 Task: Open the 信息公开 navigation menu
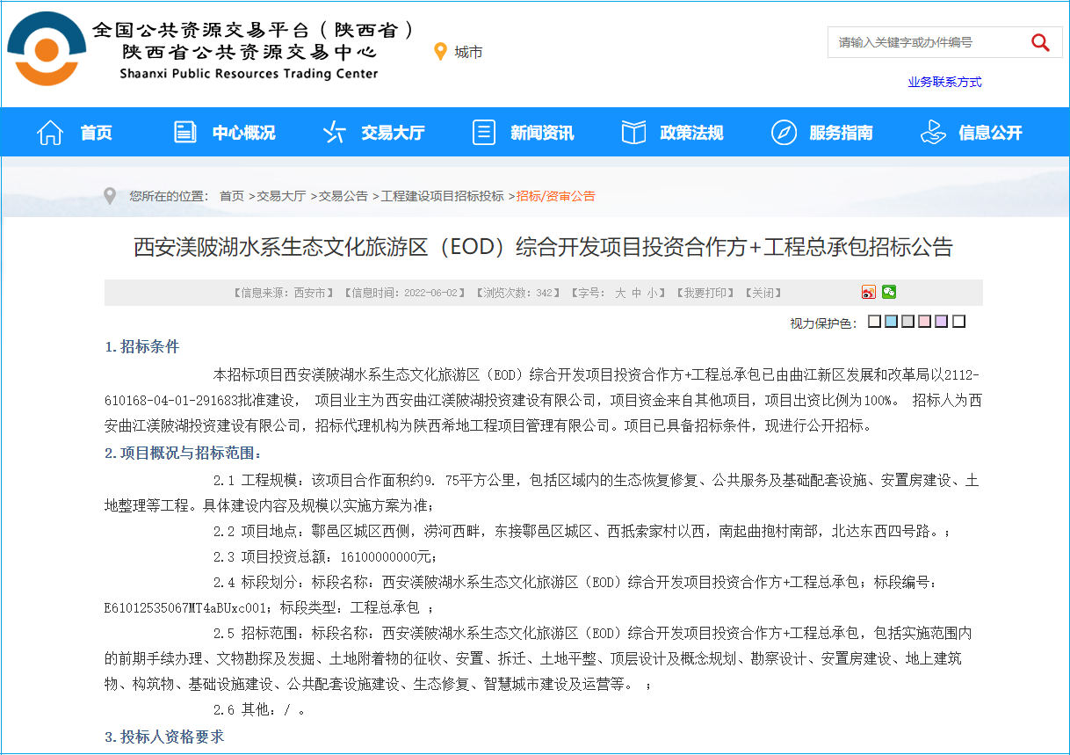point(990,133)
